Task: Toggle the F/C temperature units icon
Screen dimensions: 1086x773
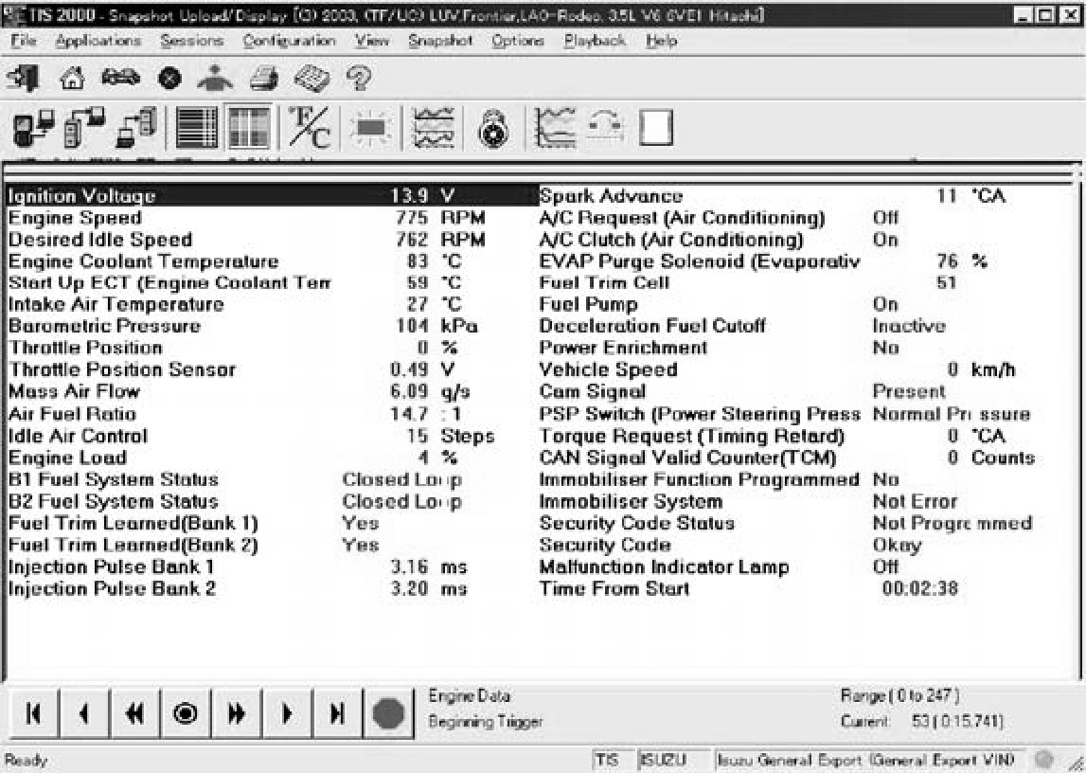Action: tap(308, 130)
